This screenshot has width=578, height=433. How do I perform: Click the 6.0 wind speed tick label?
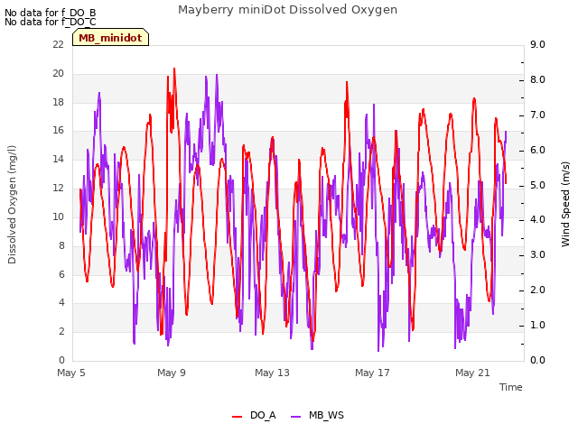point(537,150)
